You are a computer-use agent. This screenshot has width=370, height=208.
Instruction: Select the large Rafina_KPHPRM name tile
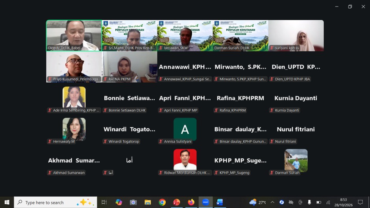point(240,98)
